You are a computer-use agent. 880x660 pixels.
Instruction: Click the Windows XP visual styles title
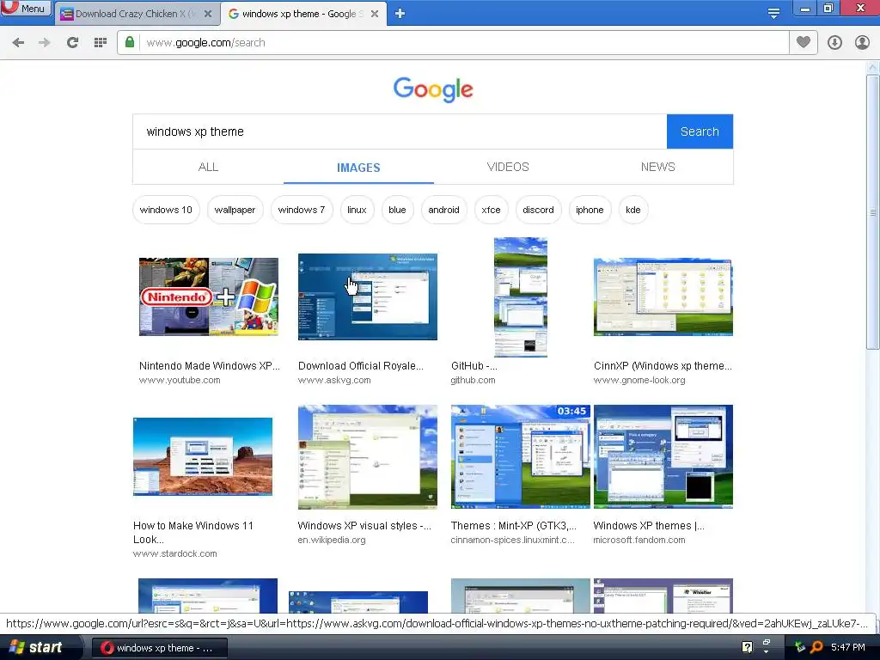click(x=364, y=526)
